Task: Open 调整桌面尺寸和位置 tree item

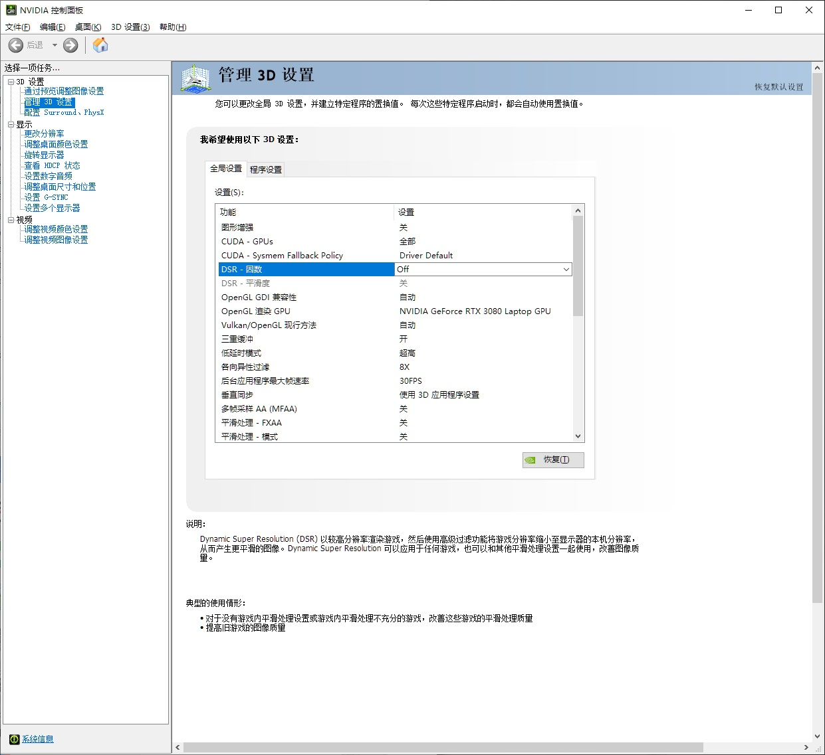Action: pyautogui.click(x=60, y=187)
